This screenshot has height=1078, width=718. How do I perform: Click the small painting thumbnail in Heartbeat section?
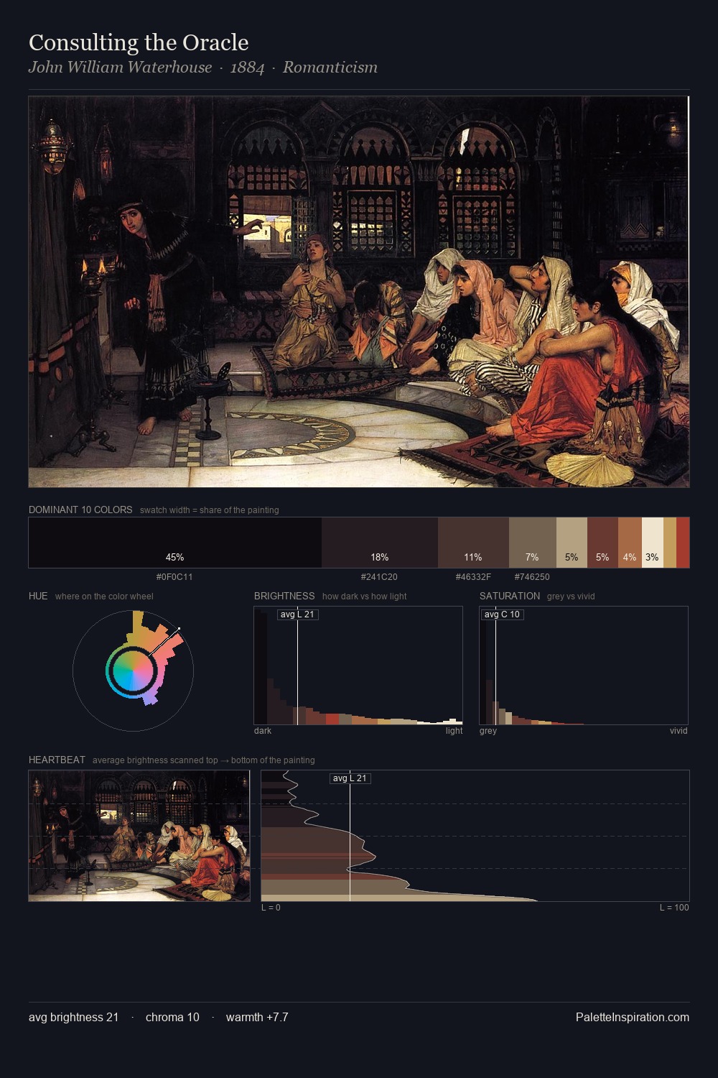139,836
